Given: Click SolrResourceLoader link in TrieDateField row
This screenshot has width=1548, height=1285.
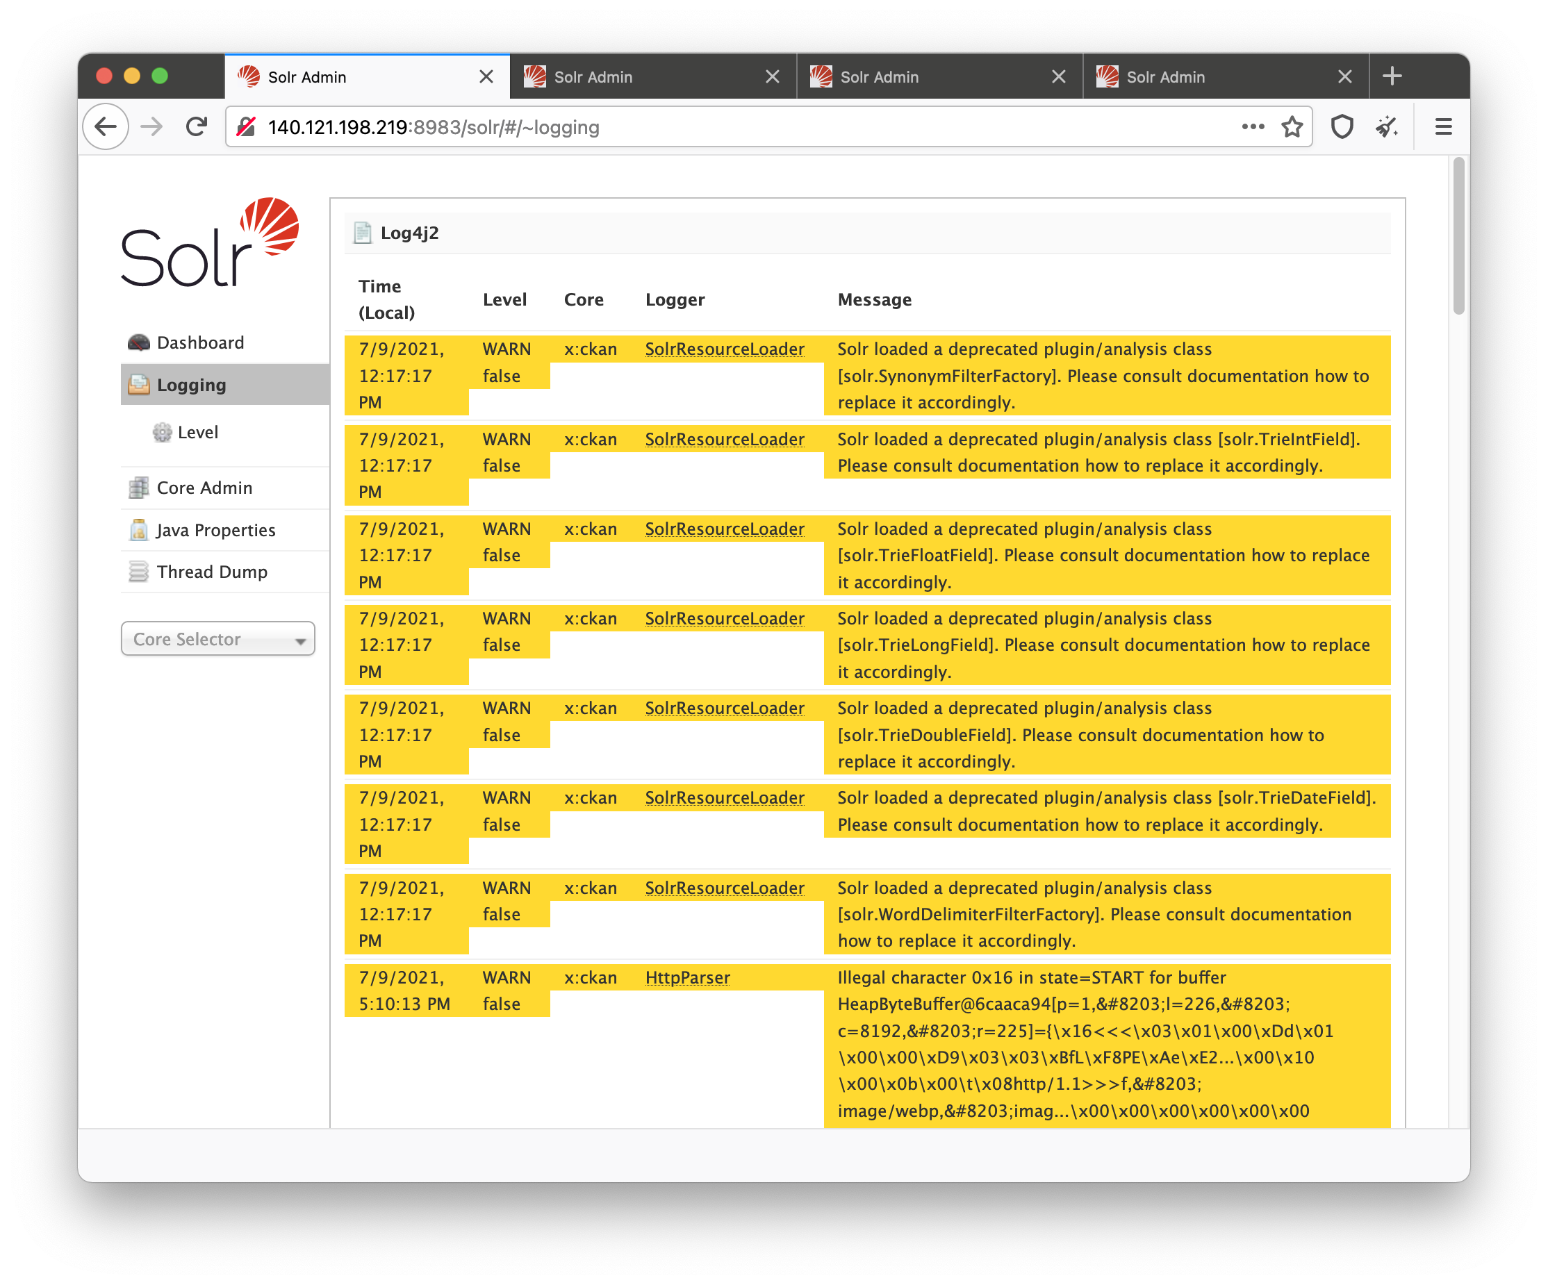Looking at the screenshot, I should click(x=725, y=798).
